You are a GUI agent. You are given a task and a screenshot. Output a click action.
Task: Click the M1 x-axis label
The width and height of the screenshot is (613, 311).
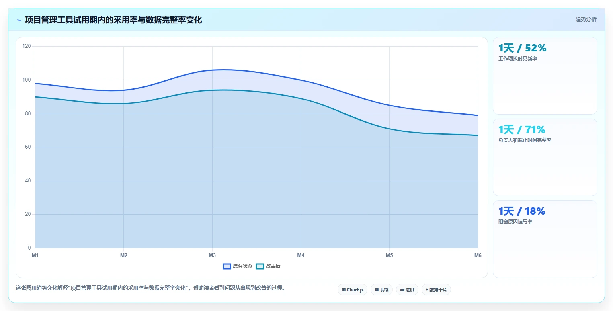pos(35,255)
